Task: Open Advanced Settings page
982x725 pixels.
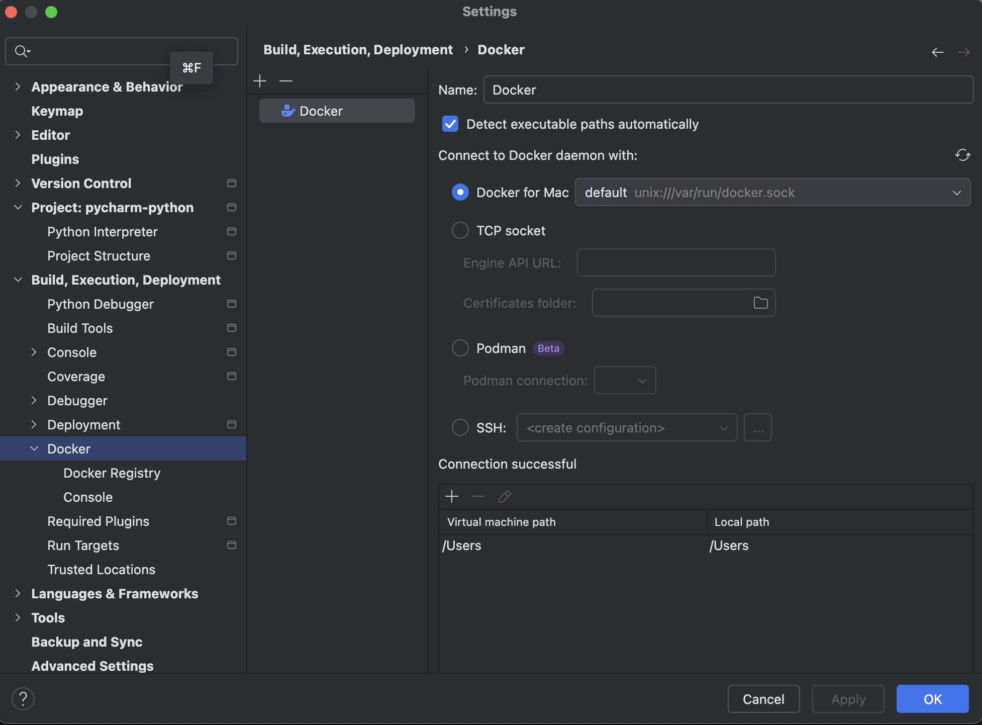Action: (92, 666)
